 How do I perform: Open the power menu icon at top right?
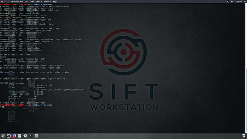(245, 1)
